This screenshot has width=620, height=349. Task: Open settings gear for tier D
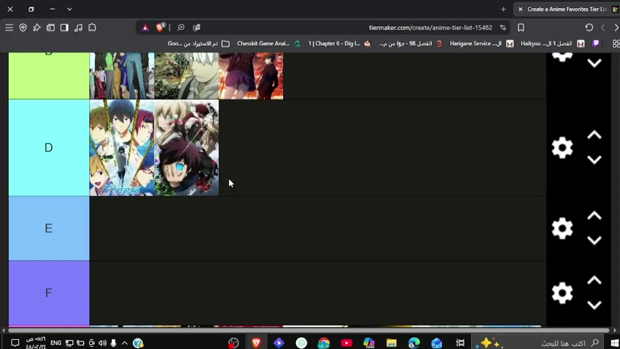click(x=562, y=147)
